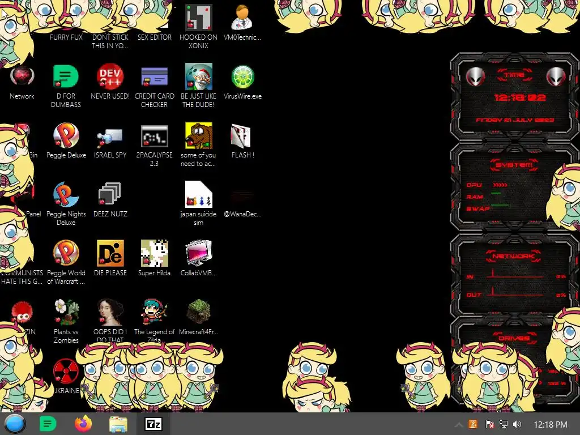Open the Action Center flag tray icon
The width and height of the screenshot is (580, 435).
489,424
